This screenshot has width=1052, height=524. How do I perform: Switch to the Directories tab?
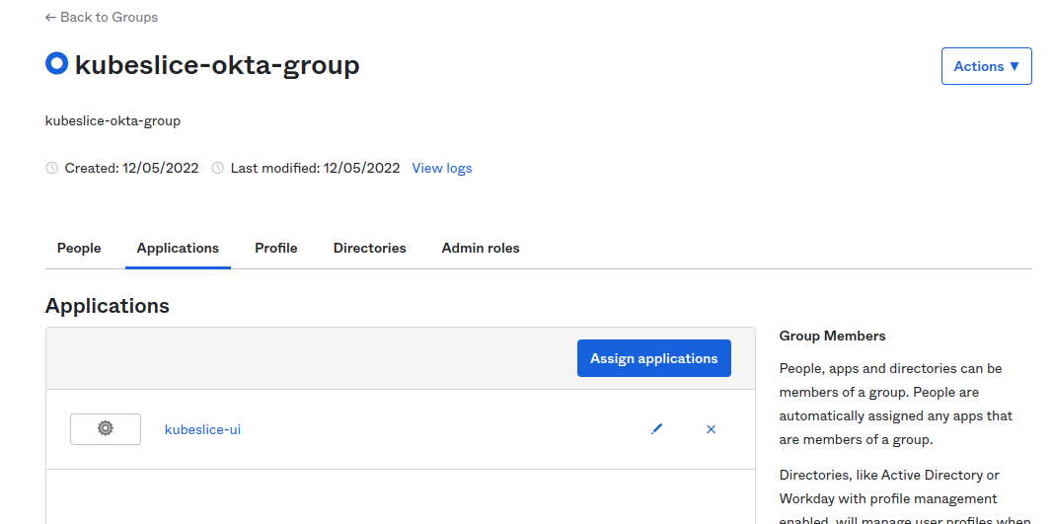click(x=370, y=249)
